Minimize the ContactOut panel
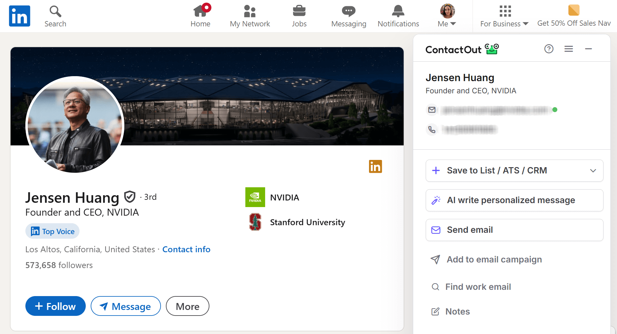This screenshot has width=617, height=334. 588,49
